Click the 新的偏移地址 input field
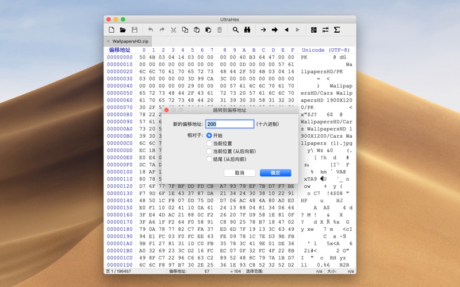This screenshot has height=287, width=460. 229,124
